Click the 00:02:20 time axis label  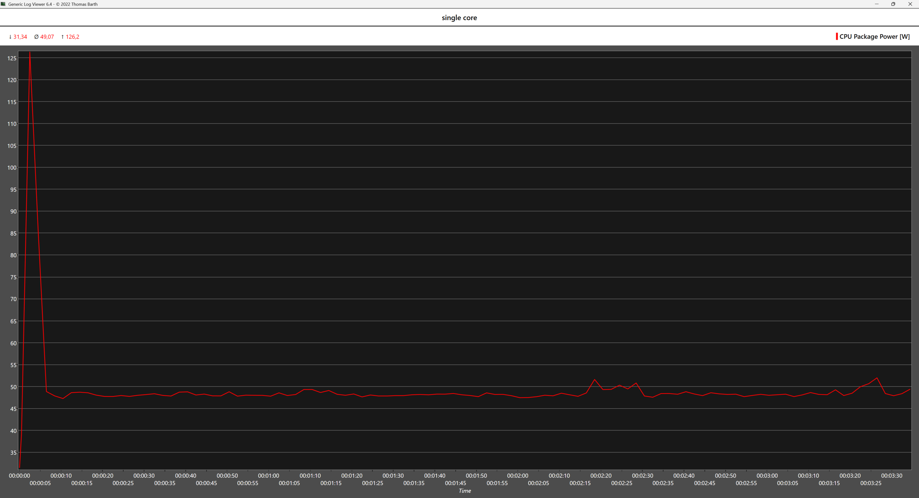601,475
